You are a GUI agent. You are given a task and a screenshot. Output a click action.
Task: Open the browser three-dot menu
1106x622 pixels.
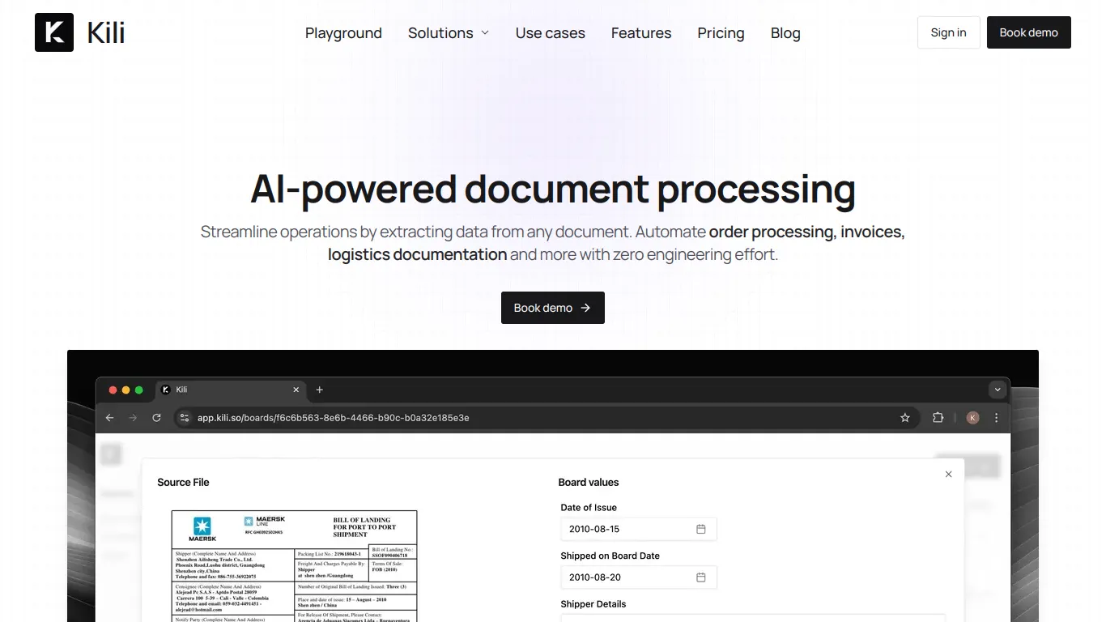[x=997, y=418]
